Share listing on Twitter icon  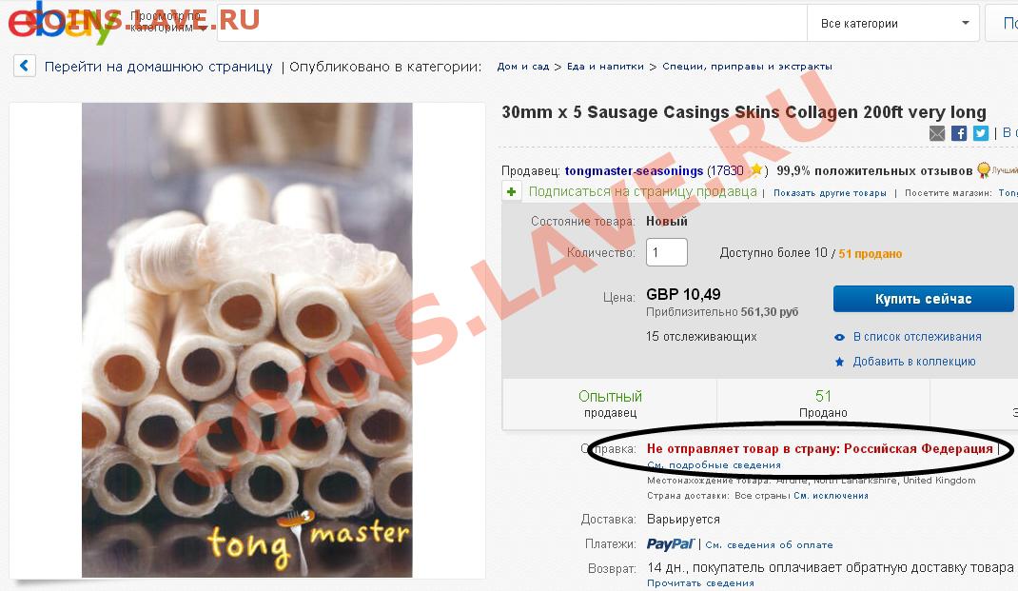tap(981, 133)
